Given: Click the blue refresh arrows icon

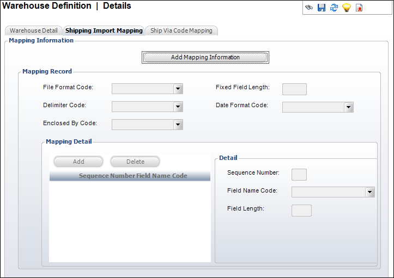Looking at the screenshot, I should (334, 8).
